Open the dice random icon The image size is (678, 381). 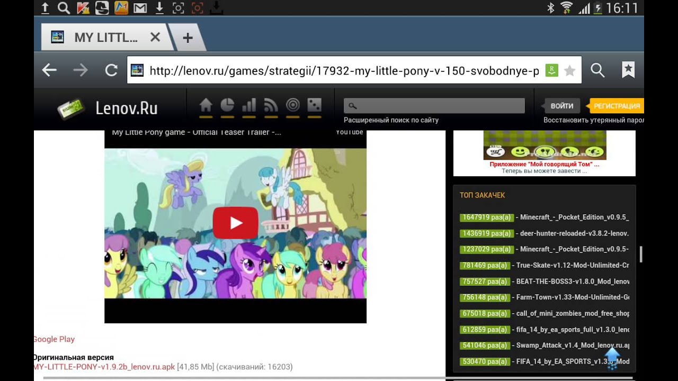point(314,106)
